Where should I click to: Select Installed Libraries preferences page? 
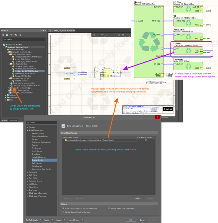(39, 157)
